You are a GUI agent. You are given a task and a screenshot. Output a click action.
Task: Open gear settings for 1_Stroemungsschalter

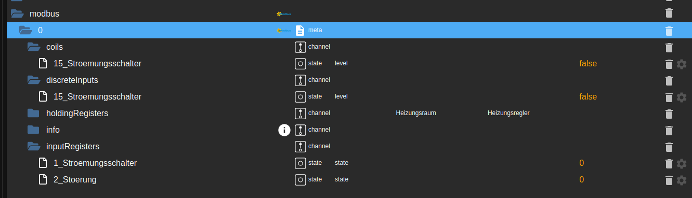[682, 163]
